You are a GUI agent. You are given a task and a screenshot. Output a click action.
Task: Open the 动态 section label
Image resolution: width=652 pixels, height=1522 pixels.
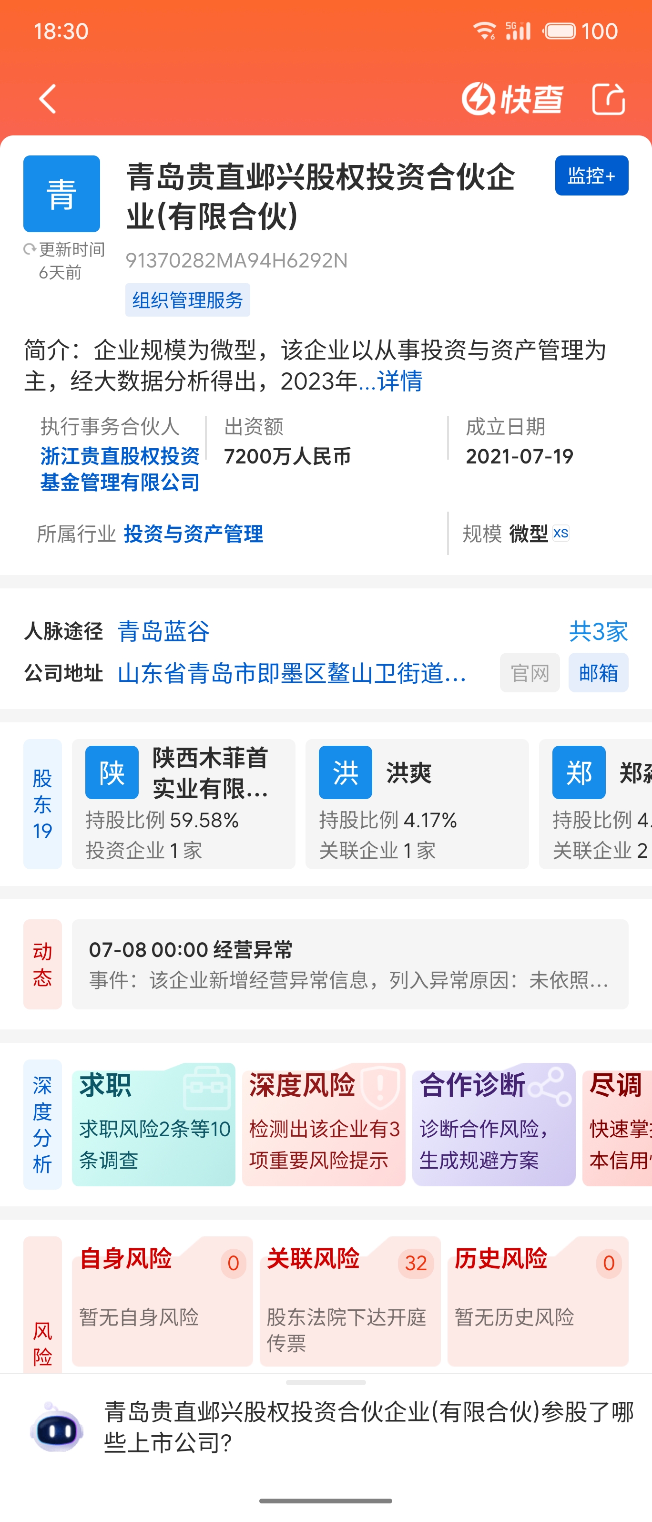tap(42, 964)
